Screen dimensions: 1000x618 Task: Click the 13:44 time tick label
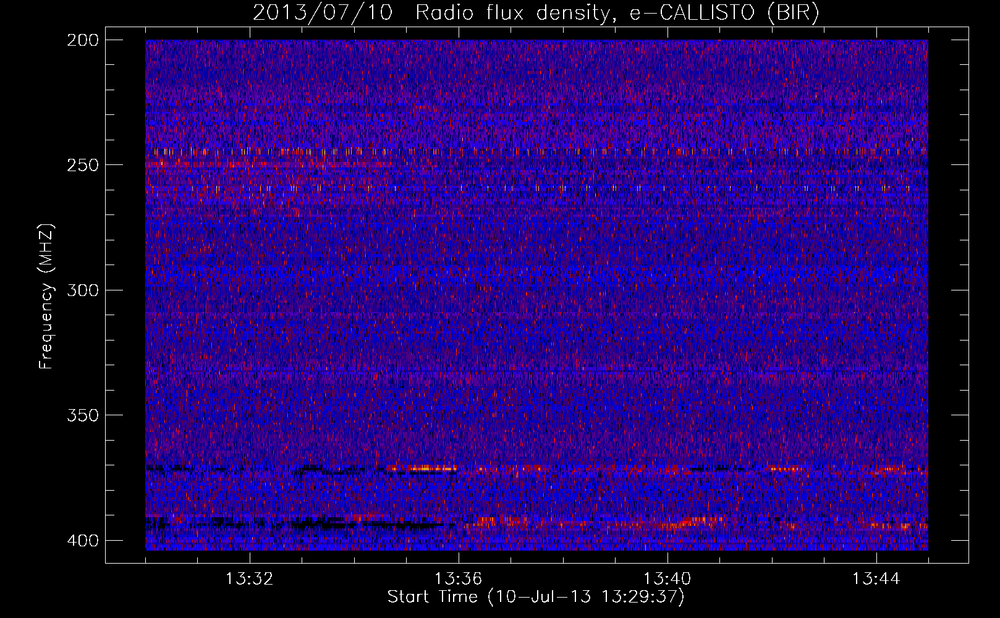click(x=876, y=579)
